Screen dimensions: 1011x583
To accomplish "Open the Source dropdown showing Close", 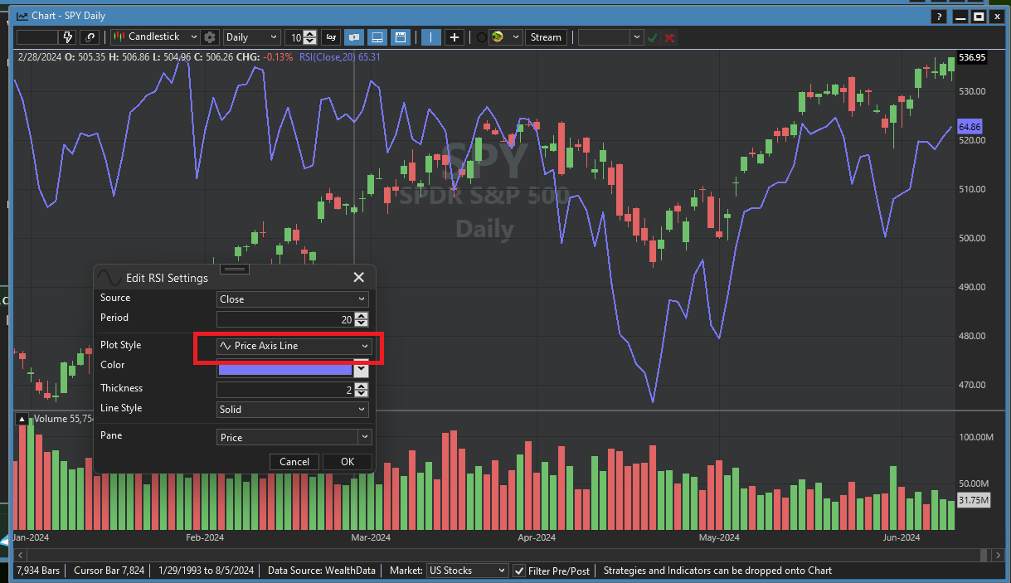I will coord(292,299).
